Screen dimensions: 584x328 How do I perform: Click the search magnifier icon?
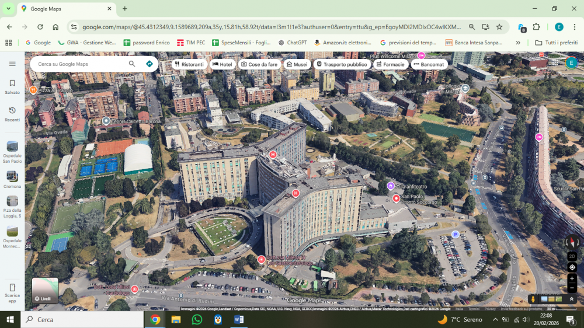tap(132, 64)
